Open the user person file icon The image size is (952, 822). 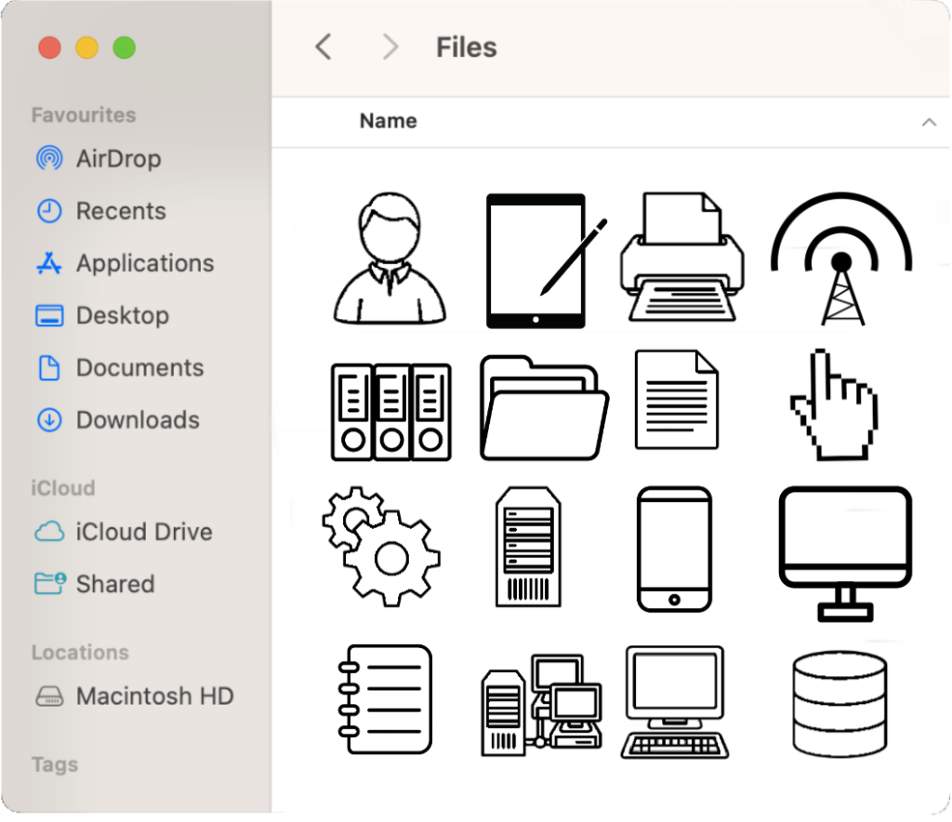click(390, 259)
